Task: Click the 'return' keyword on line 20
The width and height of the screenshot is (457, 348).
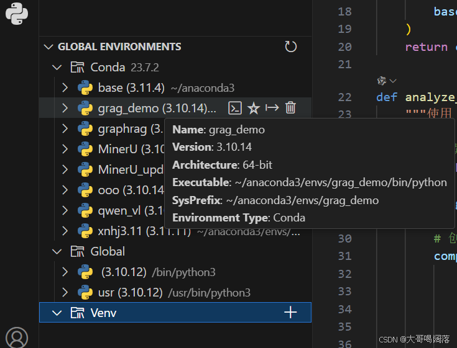Action: click(426, 47)
